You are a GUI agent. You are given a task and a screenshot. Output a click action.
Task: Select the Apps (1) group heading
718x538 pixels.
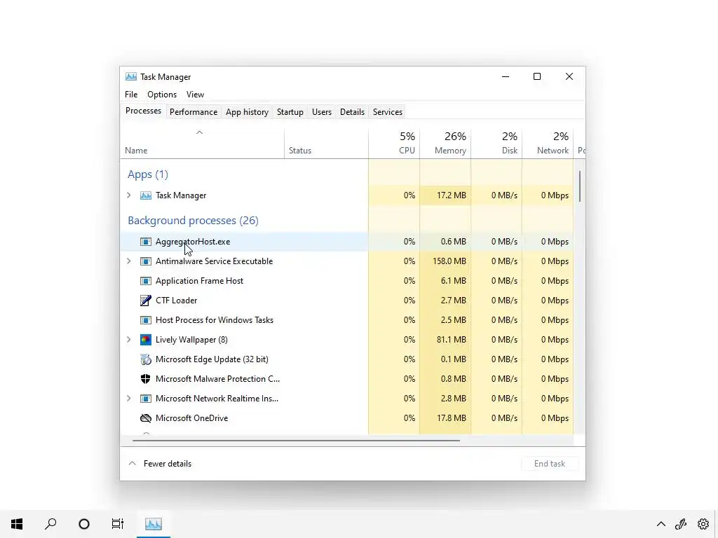pyautogui.click(x=148, y=174)
